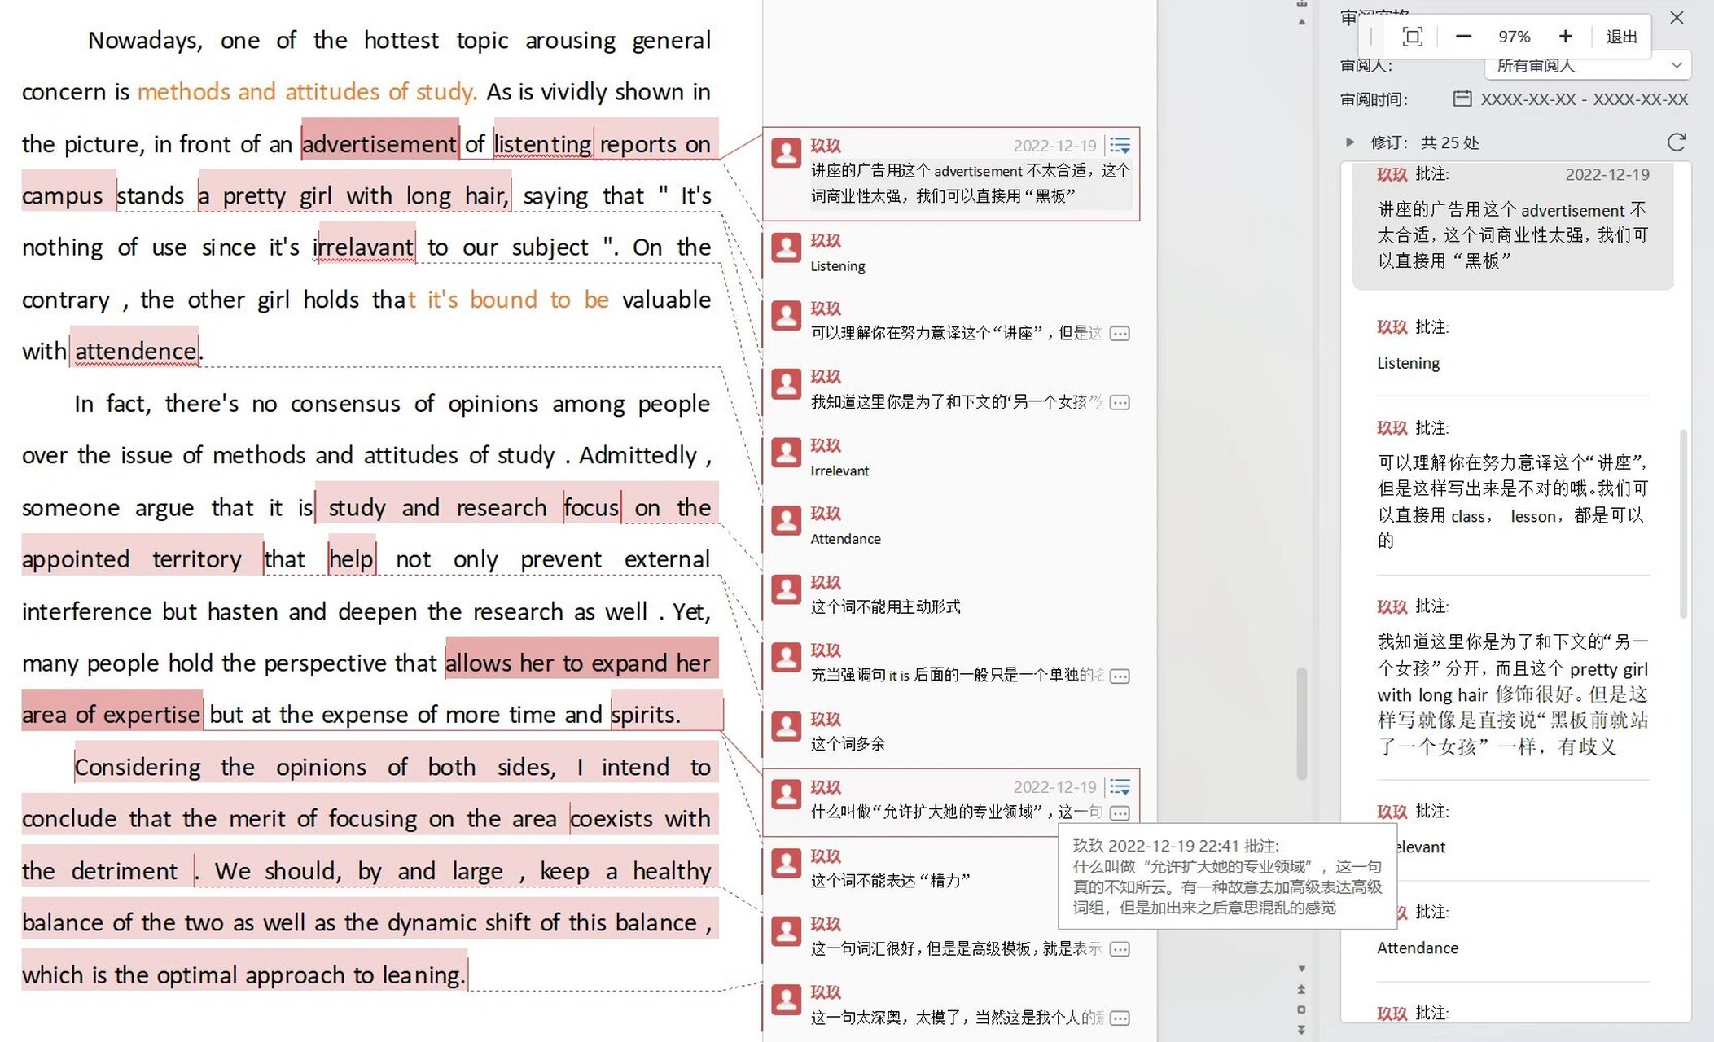Image resolution: width=1714 pixels, height=1042 pixels.
Task: Click avatar of 这个词不能表达精力 comment
Action: point(787,863)
